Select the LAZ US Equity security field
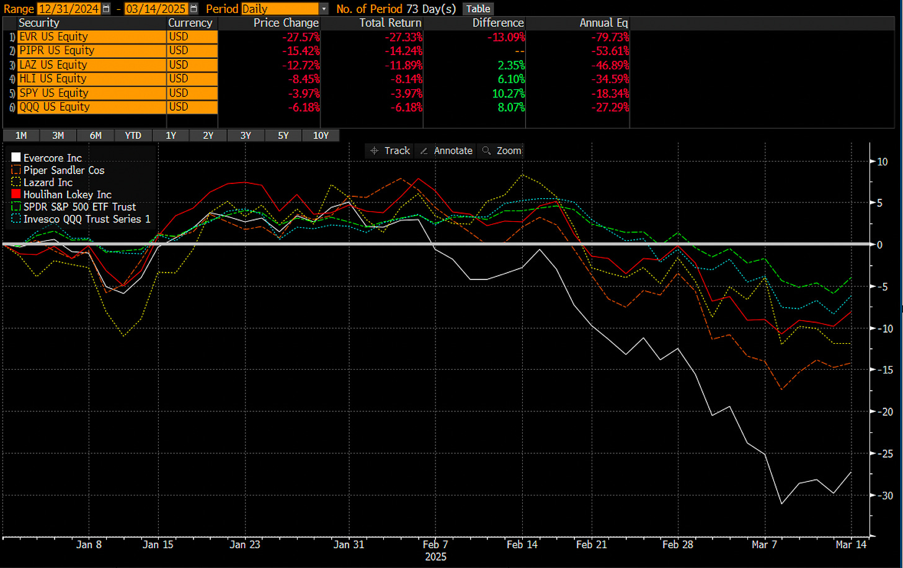The image size is (903, 568). 91,65
